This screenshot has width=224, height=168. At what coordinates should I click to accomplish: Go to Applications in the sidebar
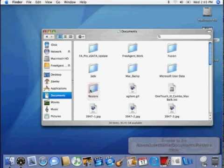click(57, 88)
